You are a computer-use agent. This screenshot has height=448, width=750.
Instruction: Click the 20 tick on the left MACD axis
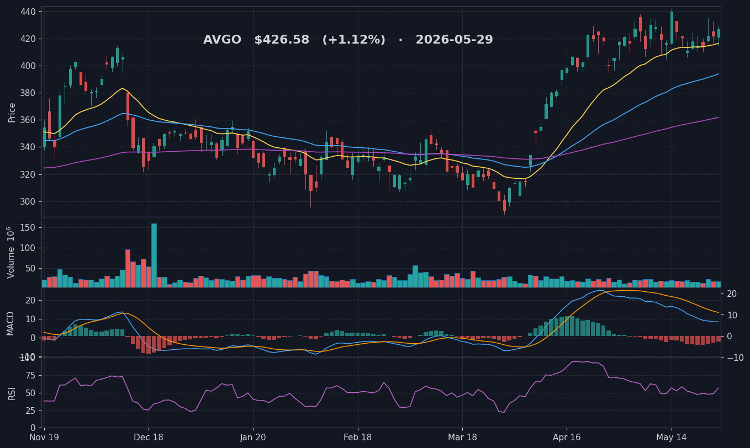(30, 300)
